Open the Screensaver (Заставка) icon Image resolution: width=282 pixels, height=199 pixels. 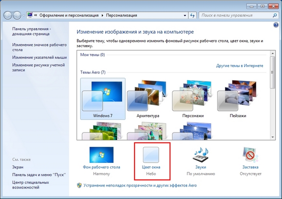(250, 155)
